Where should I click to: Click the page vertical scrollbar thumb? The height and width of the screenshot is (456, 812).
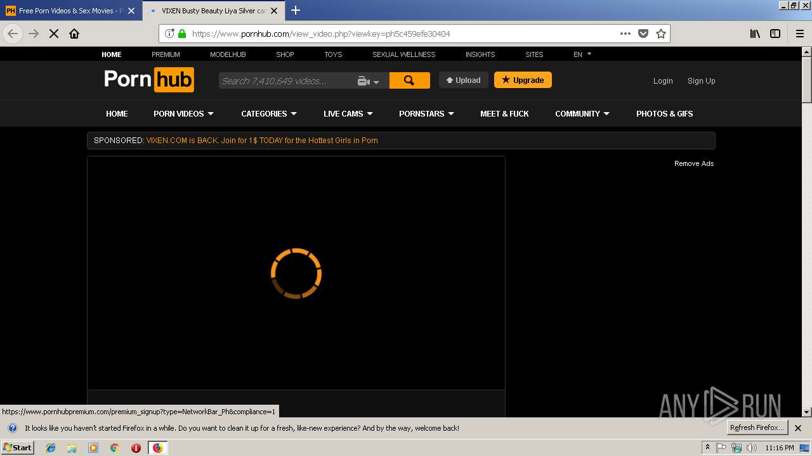pos(807,79)
